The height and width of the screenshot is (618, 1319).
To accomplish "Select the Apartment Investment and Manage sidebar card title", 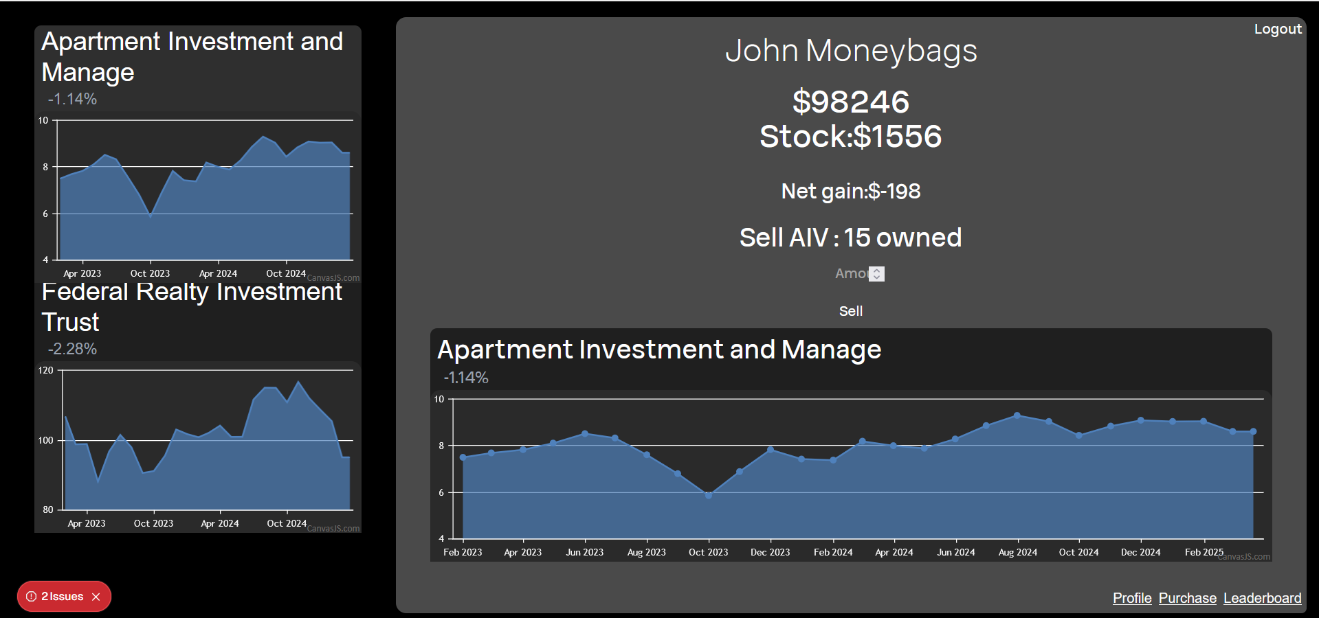I will [192, 57].
